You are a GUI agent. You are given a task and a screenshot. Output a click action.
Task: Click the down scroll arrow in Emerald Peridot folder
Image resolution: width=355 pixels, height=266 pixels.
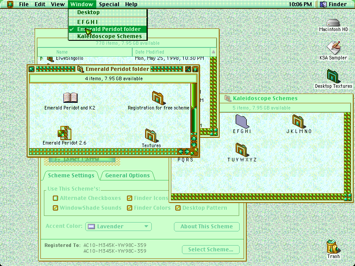pos(194,144)
